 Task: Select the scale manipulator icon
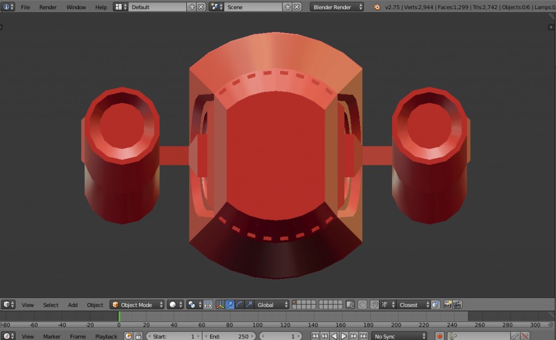tap(249, 305)
